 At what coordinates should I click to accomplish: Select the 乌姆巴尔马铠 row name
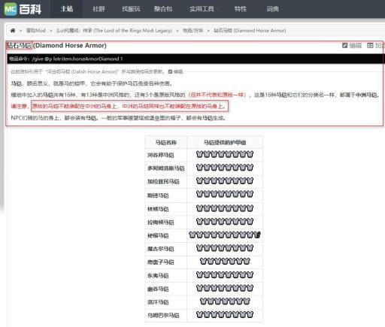click(163, 315)
